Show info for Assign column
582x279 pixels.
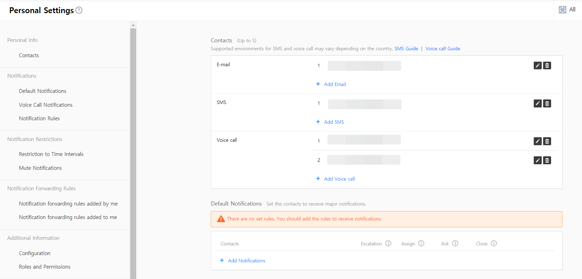click(x=421, y=243)
